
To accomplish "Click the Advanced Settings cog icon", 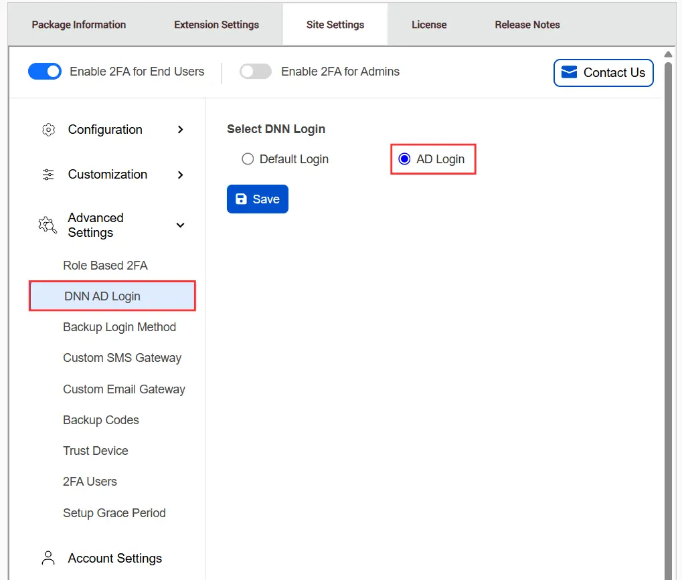I will (47, 225).
